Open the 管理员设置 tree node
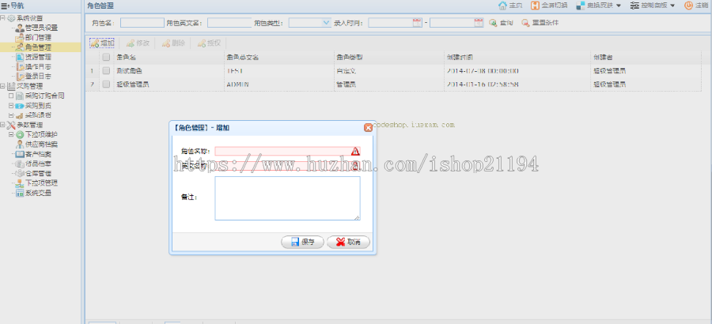The height and width of the screenshot is (324, 712). pos(41,28)
